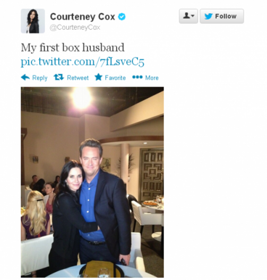267x280 pixels.
Task: Open the More options label
Action: [x=152, y=78]
